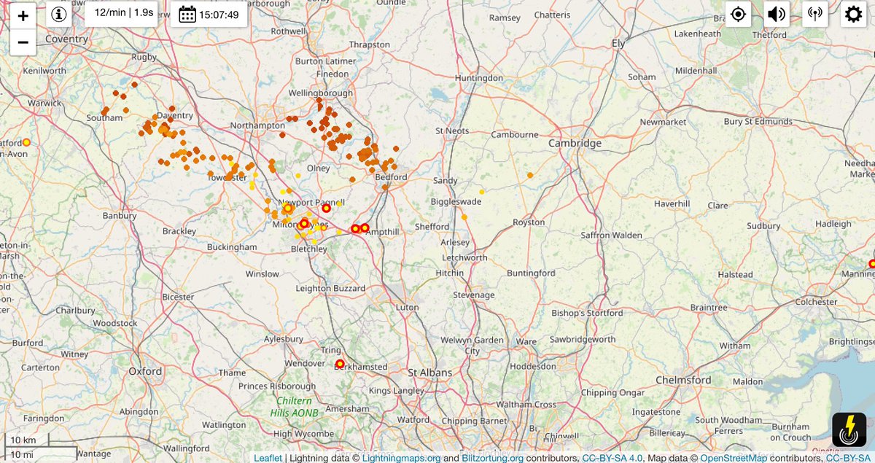Click the Milton Keynes label
The image size is (875, 463).
tap(300, 225)
